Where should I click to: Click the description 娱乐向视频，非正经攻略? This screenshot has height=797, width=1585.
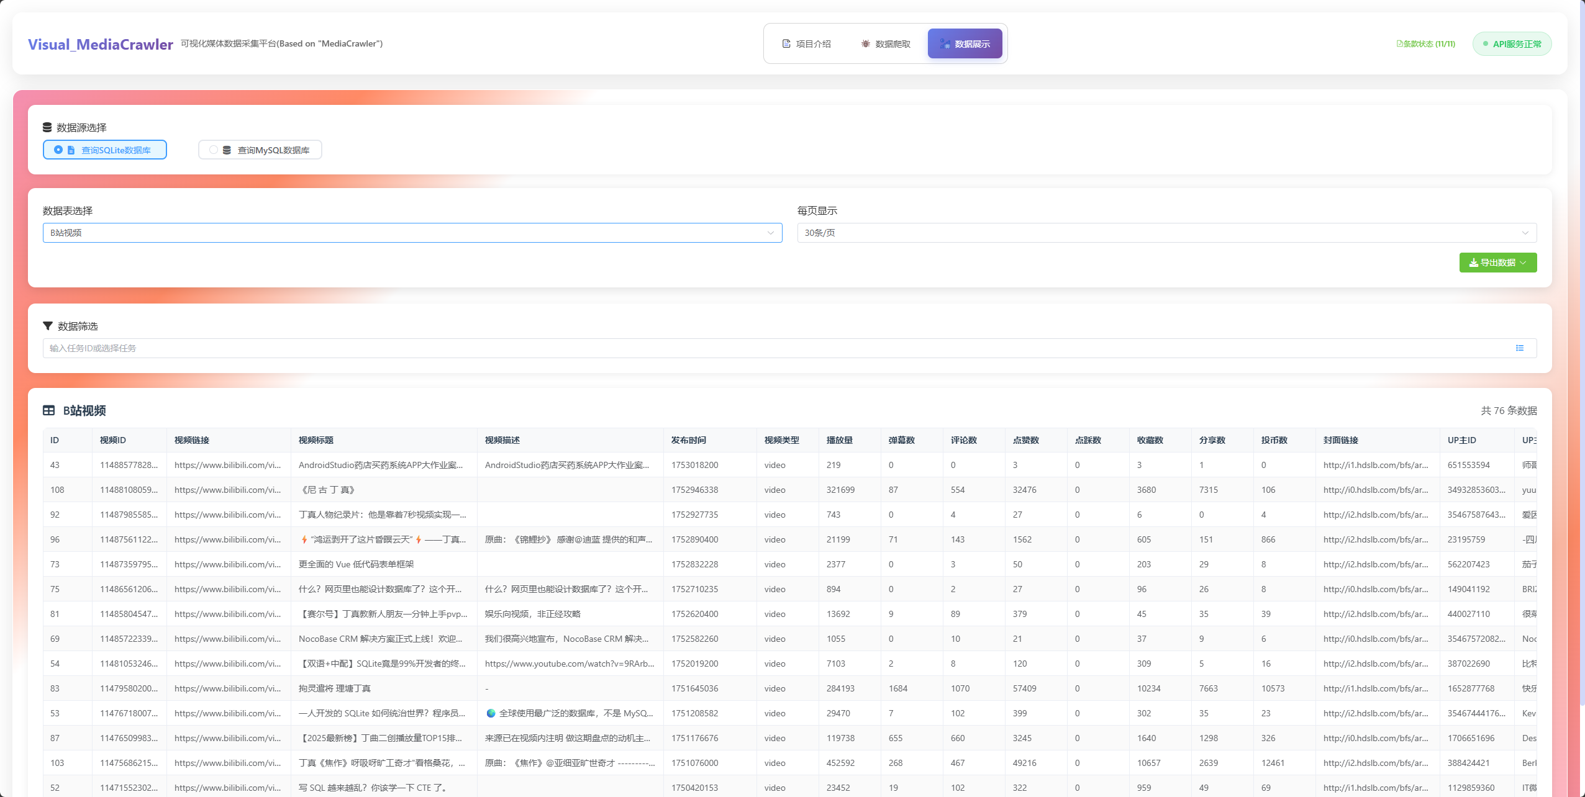click(x=533, y=614)
